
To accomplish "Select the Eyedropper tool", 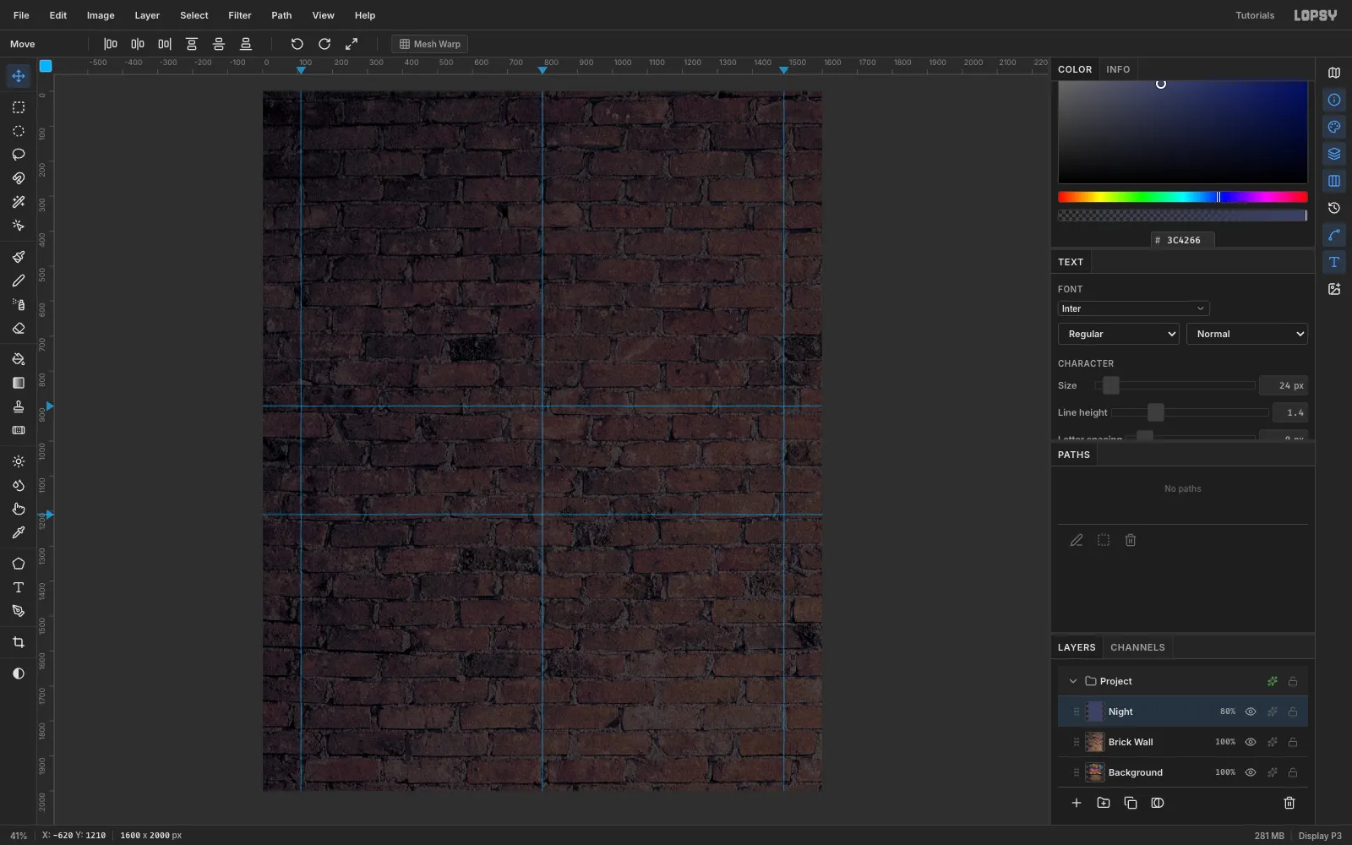I will [x=19, y=532].
